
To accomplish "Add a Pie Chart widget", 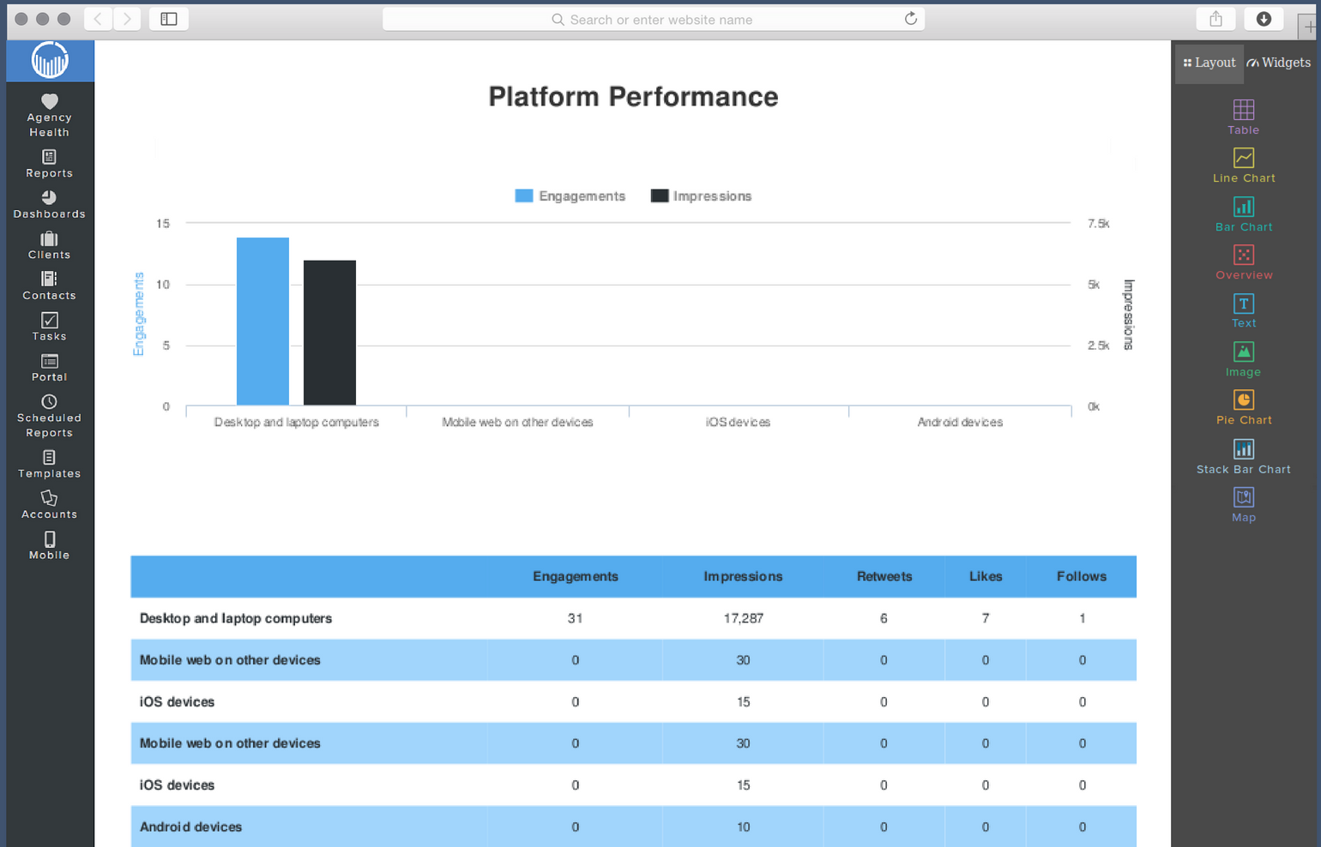I will [x=1243, y=406].
